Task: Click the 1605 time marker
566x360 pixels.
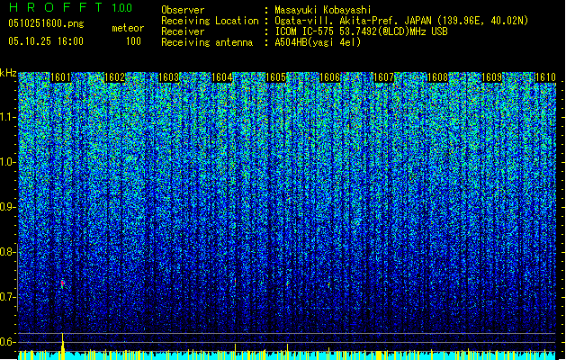Action: tap(275, 77)
